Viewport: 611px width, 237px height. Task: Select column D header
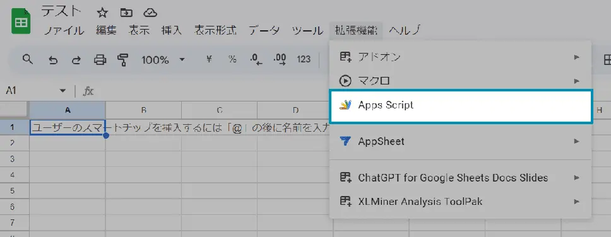(295, 110)
